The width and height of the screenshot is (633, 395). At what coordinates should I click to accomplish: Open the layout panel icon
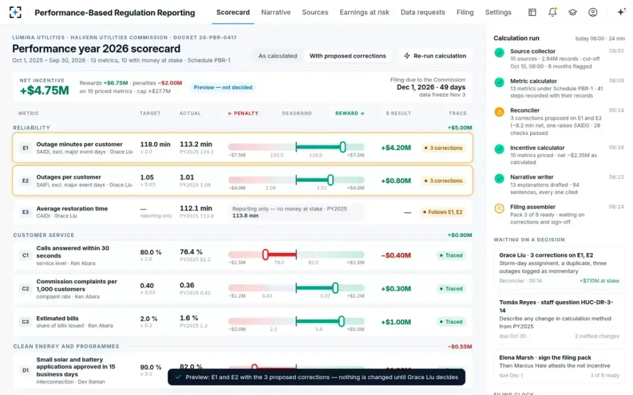pos(532,12)
